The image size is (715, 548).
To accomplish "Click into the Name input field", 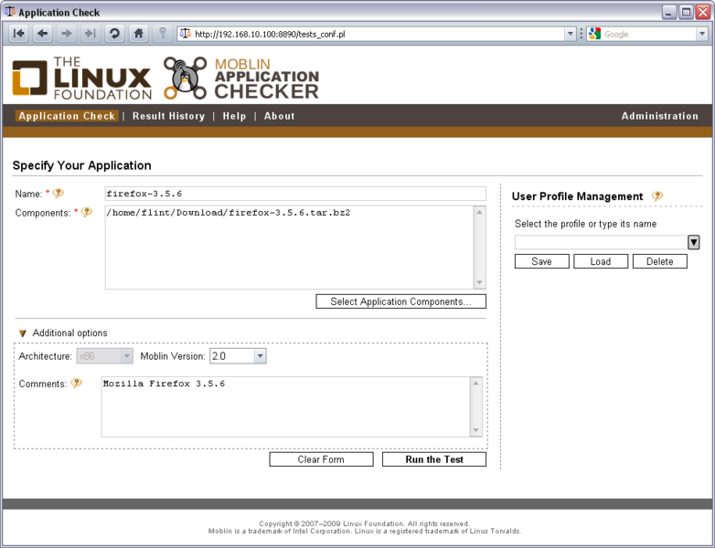I will pyautogui.click(x=295, y=194).
